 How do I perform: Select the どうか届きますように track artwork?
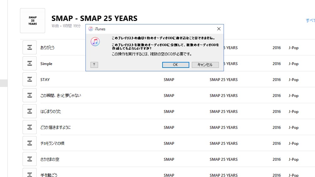[29, 127]
